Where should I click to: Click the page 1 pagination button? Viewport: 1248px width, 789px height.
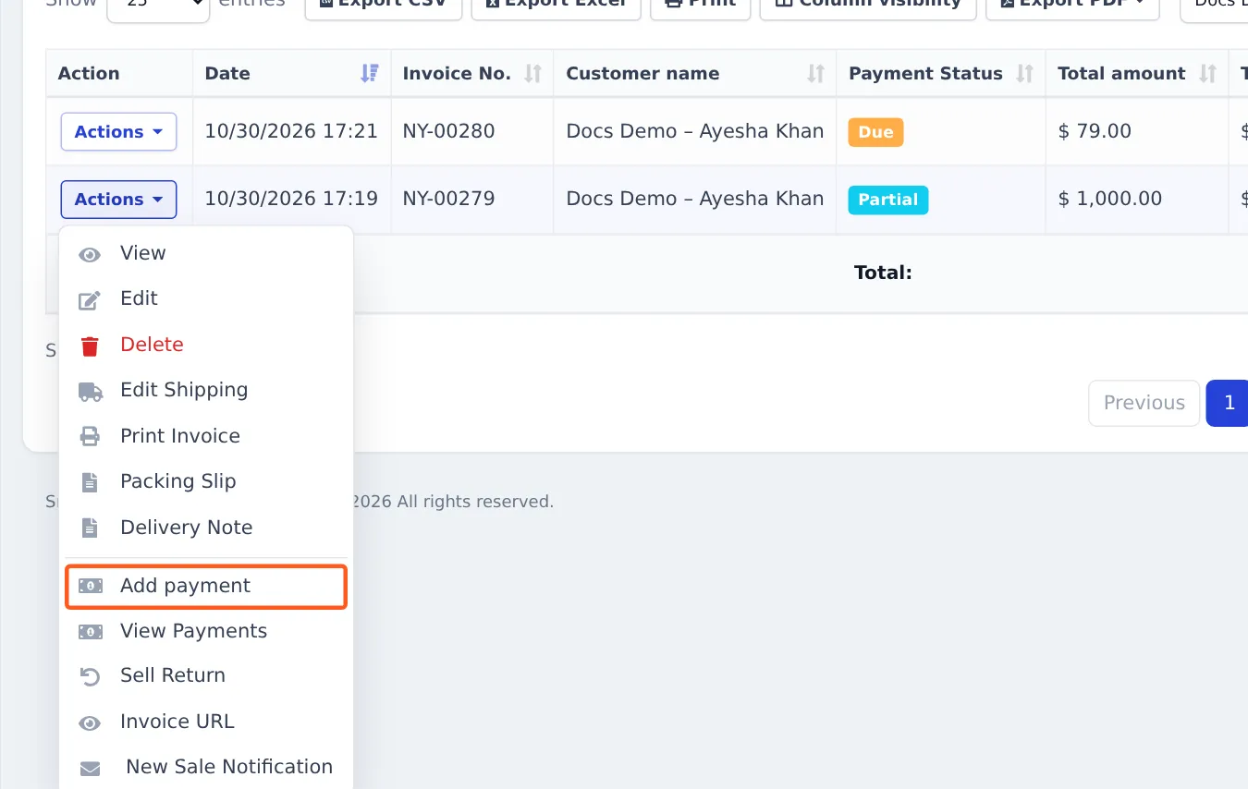(x=1229, y=403)
